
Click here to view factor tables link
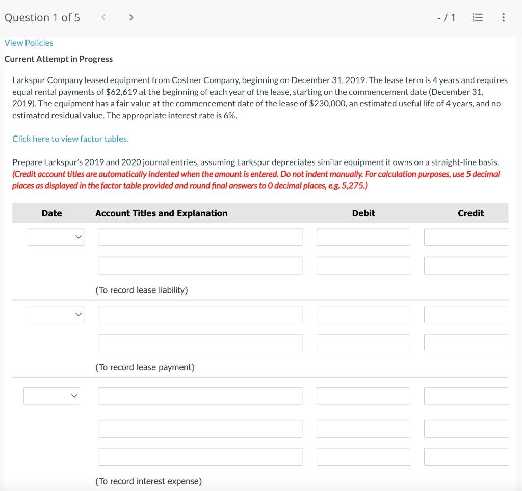70,139
